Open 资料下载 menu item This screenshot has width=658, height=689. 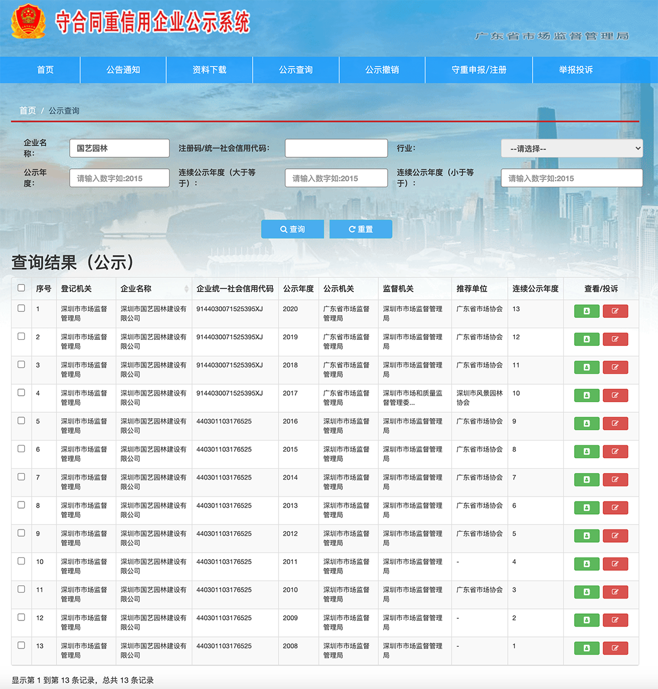point(209,70)
